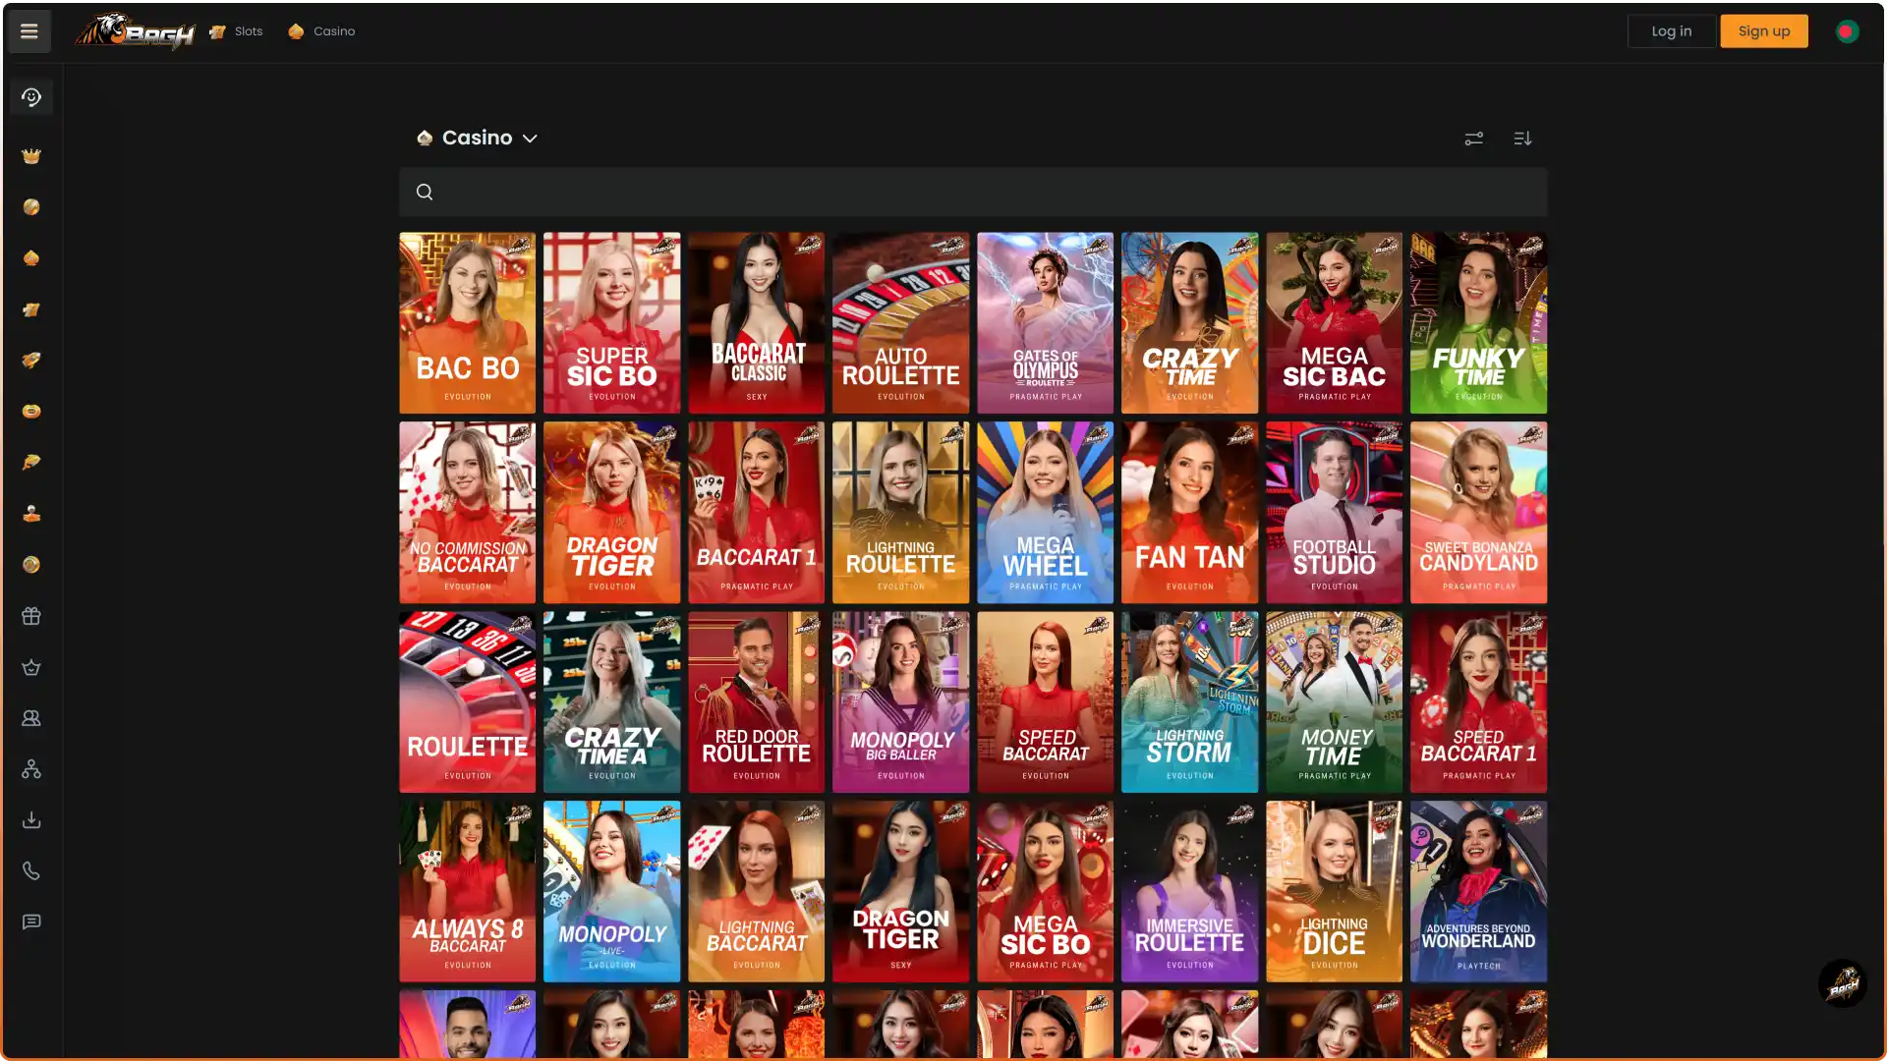Click the Log in button
This screenshot has height=1061, width=1887.
[x=1672, y=31]
